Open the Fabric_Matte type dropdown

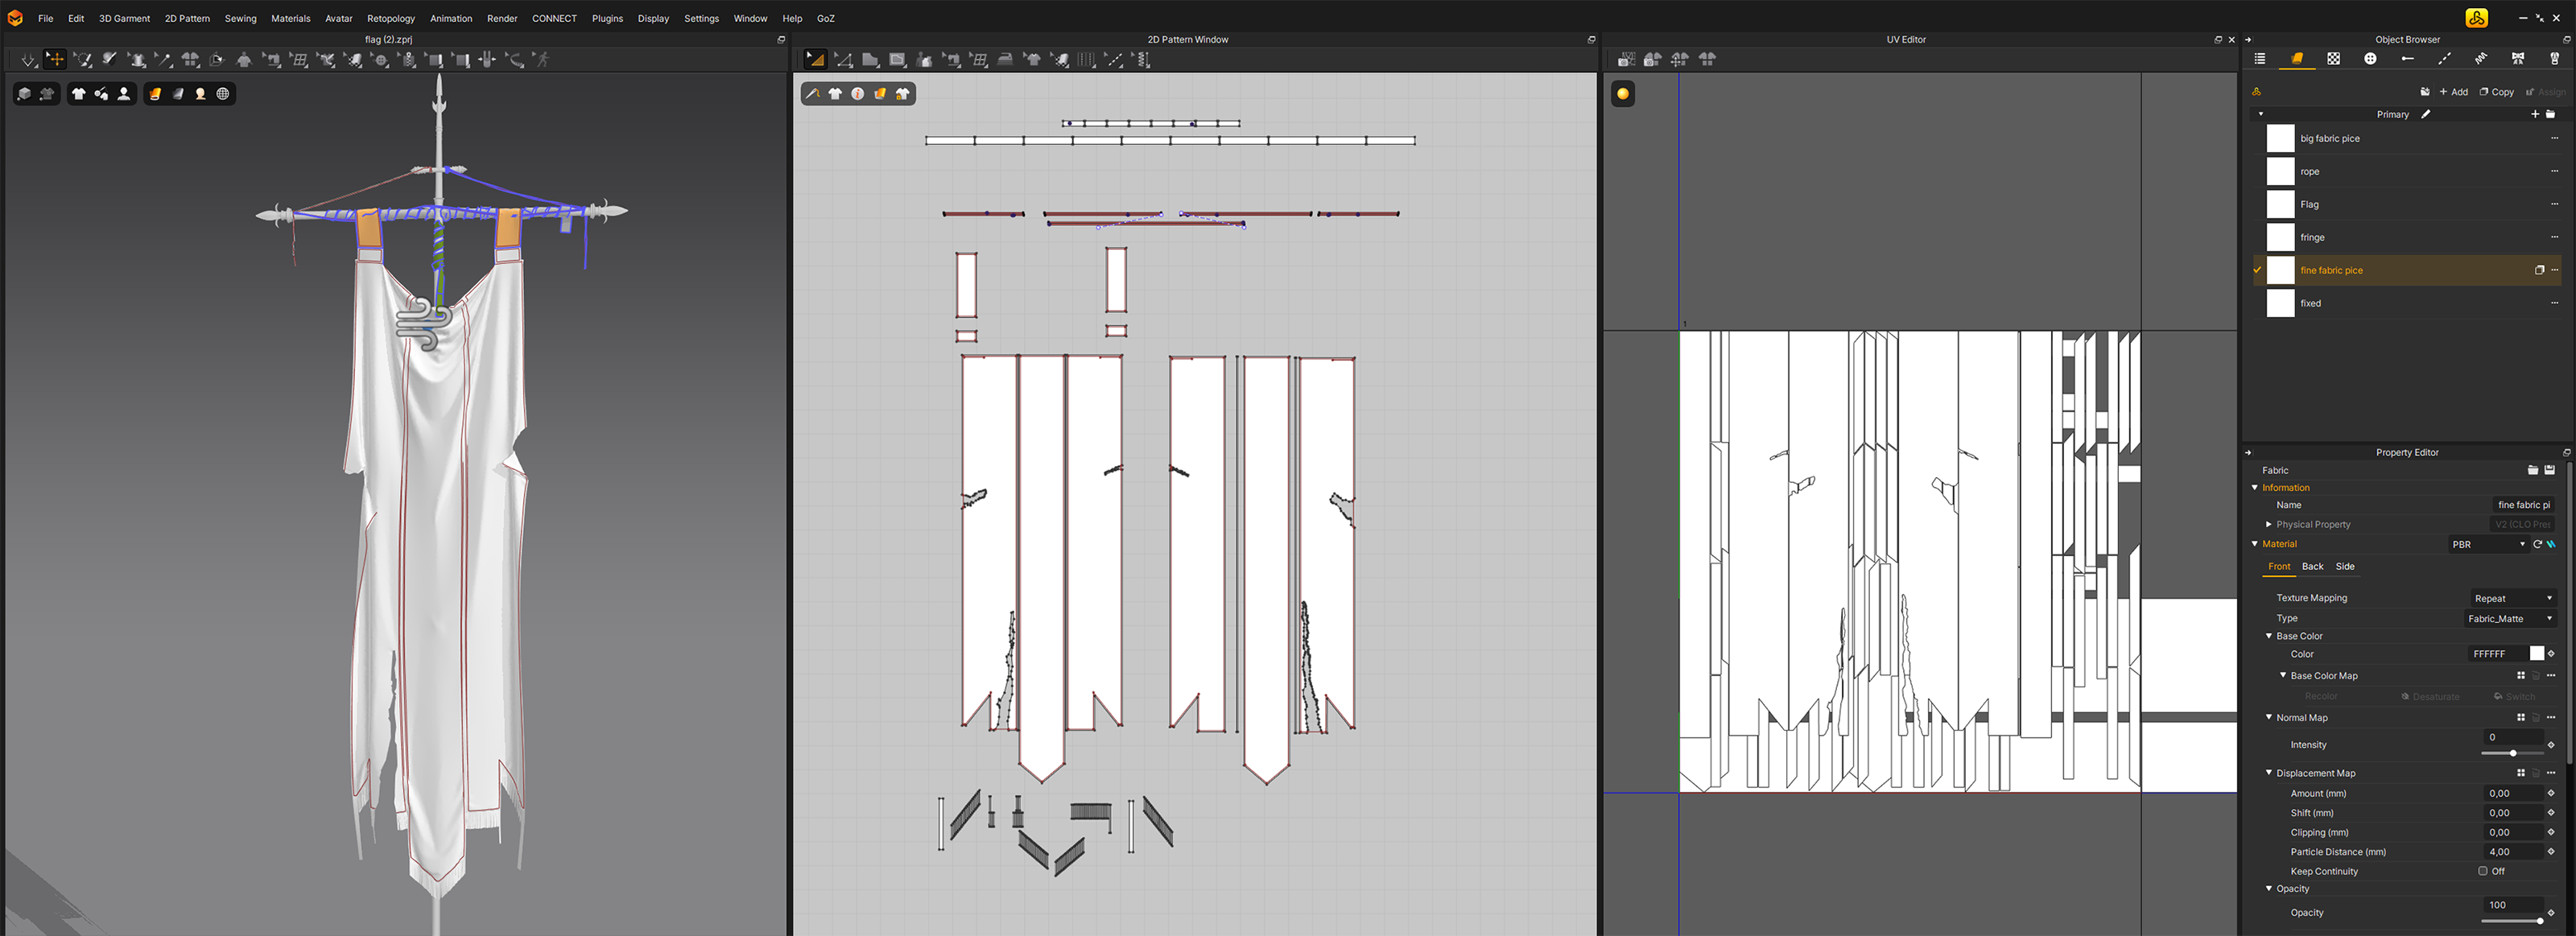(x=2510, y=619)
